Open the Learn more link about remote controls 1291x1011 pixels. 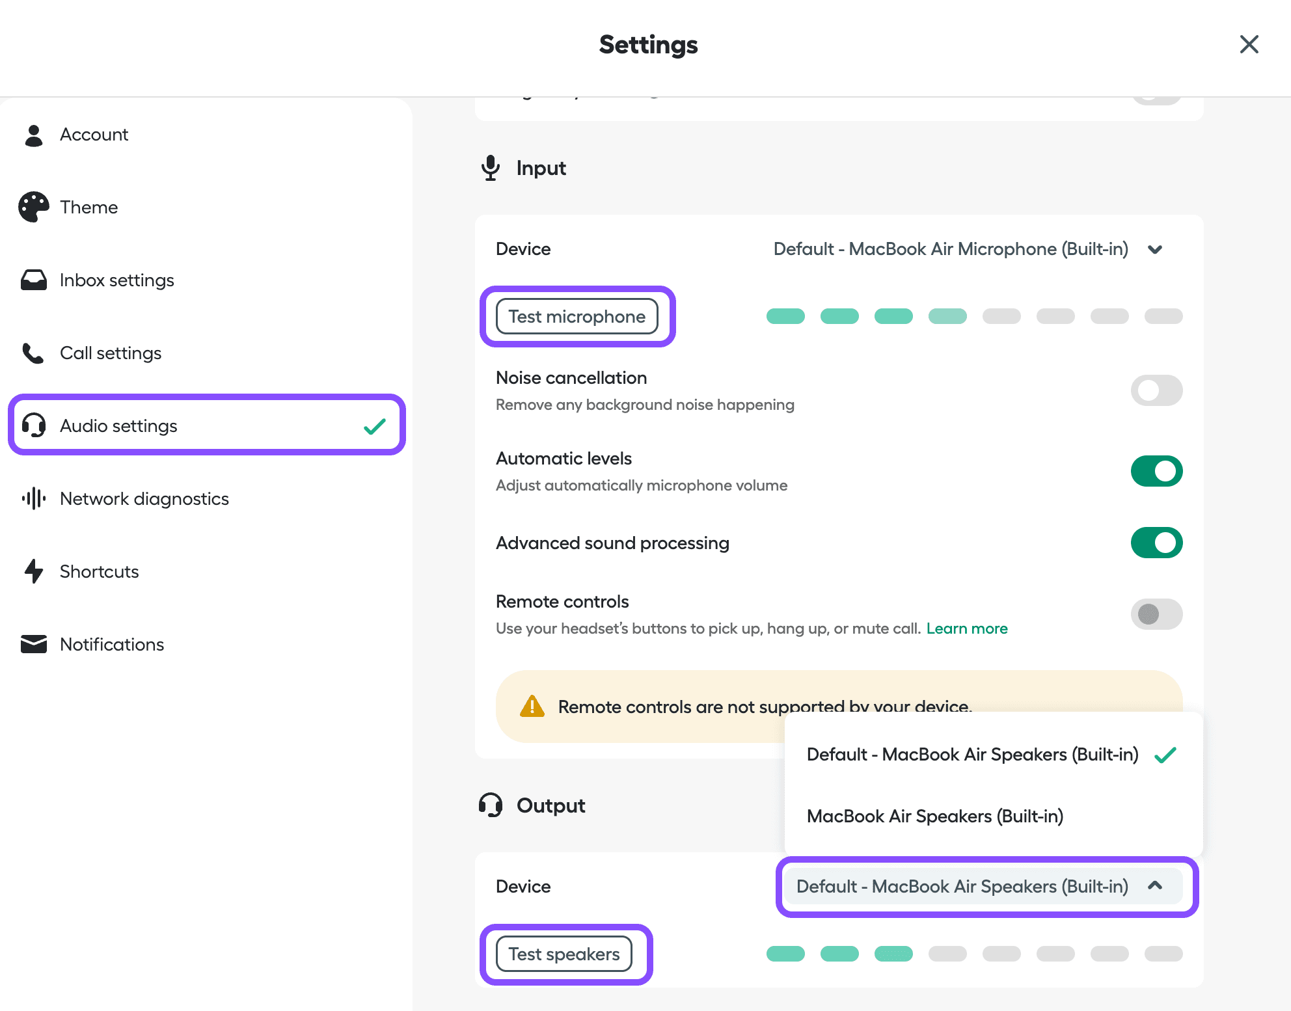(967, 628)
